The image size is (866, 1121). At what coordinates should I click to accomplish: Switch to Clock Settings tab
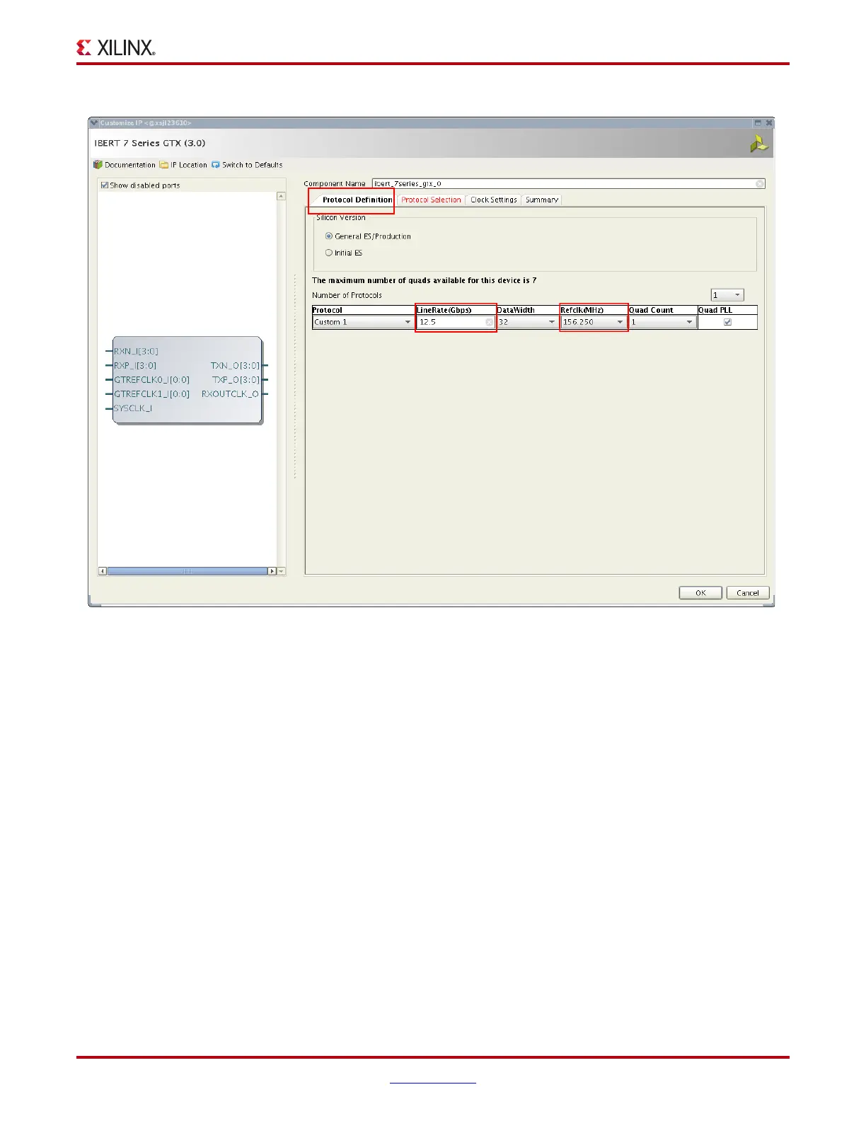tap(494, 200)
